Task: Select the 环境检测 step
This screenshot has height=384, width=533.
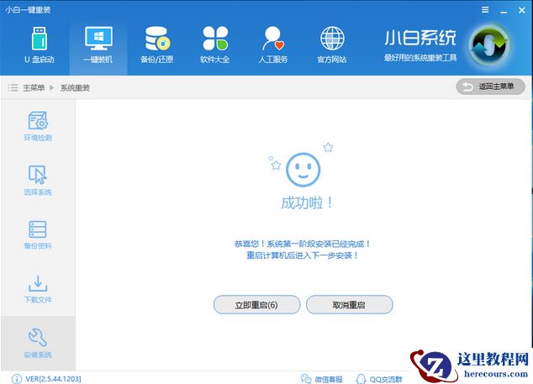Action: (38, 126)
